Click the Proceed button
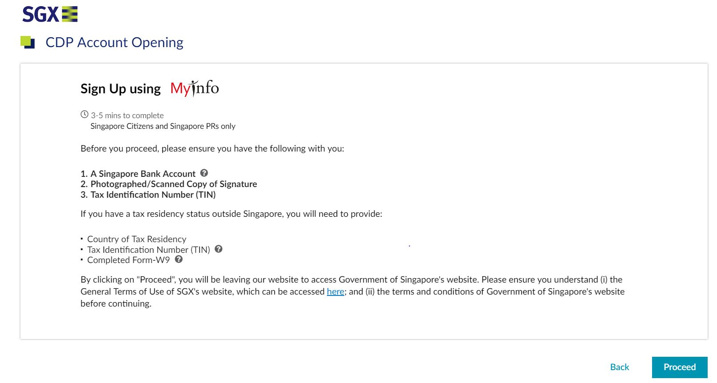The image size is (717, 383). tap(680, 367)
